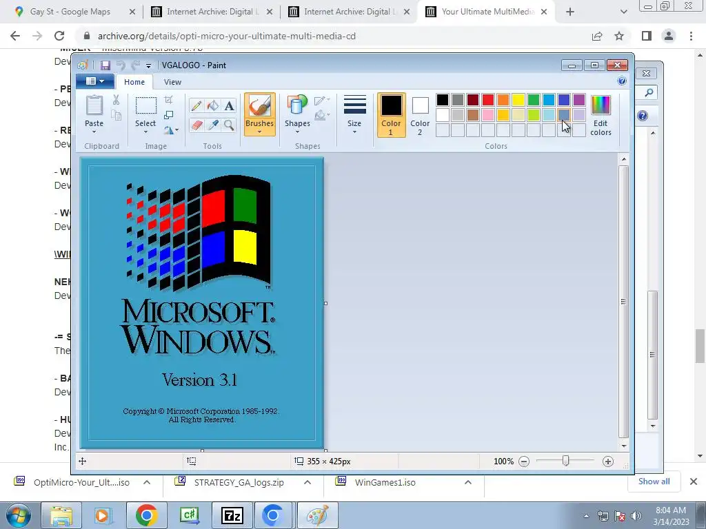Viewport: 706px width, 529px height.
Task: Open Customize Quick Access Toolbar arrow
Action: pyautogui.click(x=148, y=65)
